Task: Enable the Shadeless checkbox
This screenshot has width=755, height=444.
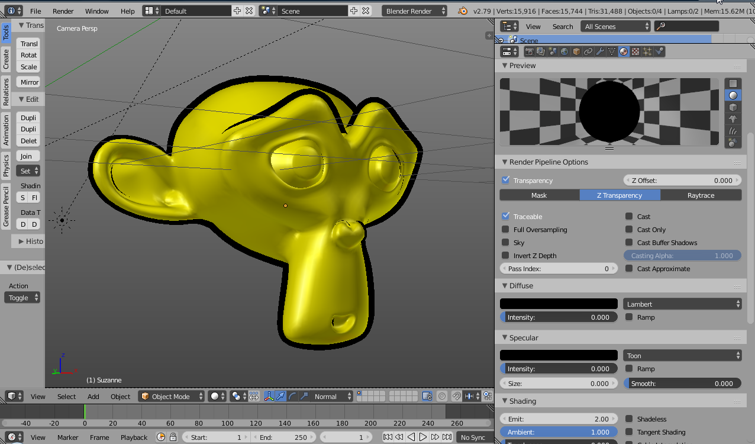Action: click(x=629, y=419)
